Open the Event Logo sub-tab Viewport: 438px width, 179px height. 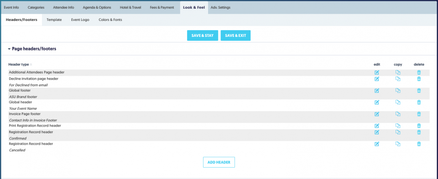pos(80,20)
